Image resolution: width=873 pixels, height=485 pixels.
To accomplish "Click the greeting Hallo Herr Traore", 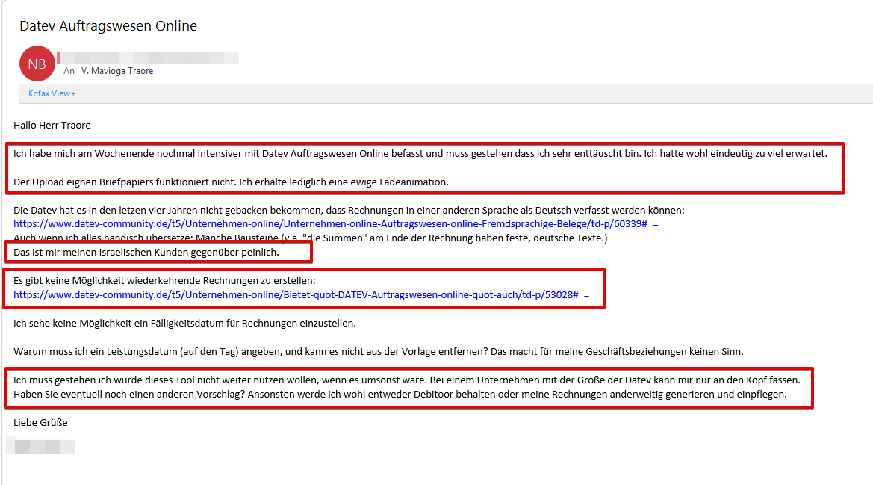I will [x=52, y=126].
